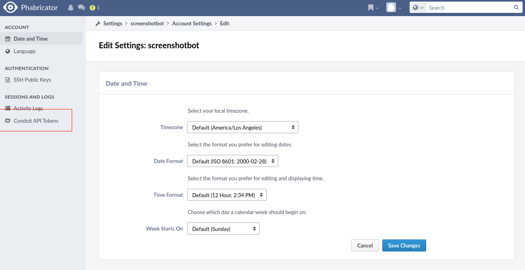The width and height of the screenshot is (525, 270).
Task: Open the bookmark favorites menu
Action: click(x=373, y=8)
